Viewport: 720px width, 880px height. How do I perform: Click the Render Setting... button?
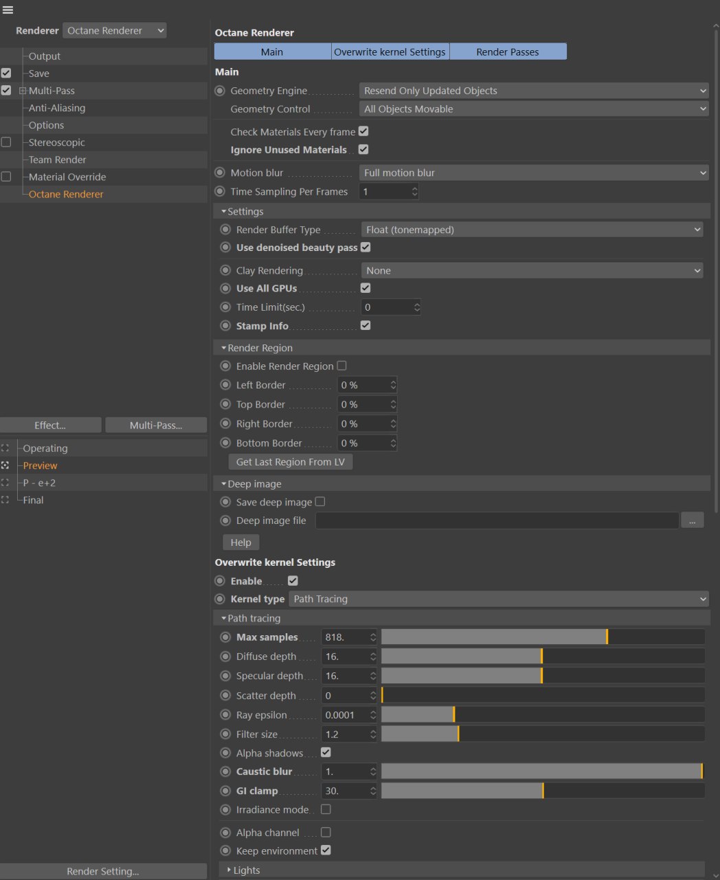click(103, 871)
